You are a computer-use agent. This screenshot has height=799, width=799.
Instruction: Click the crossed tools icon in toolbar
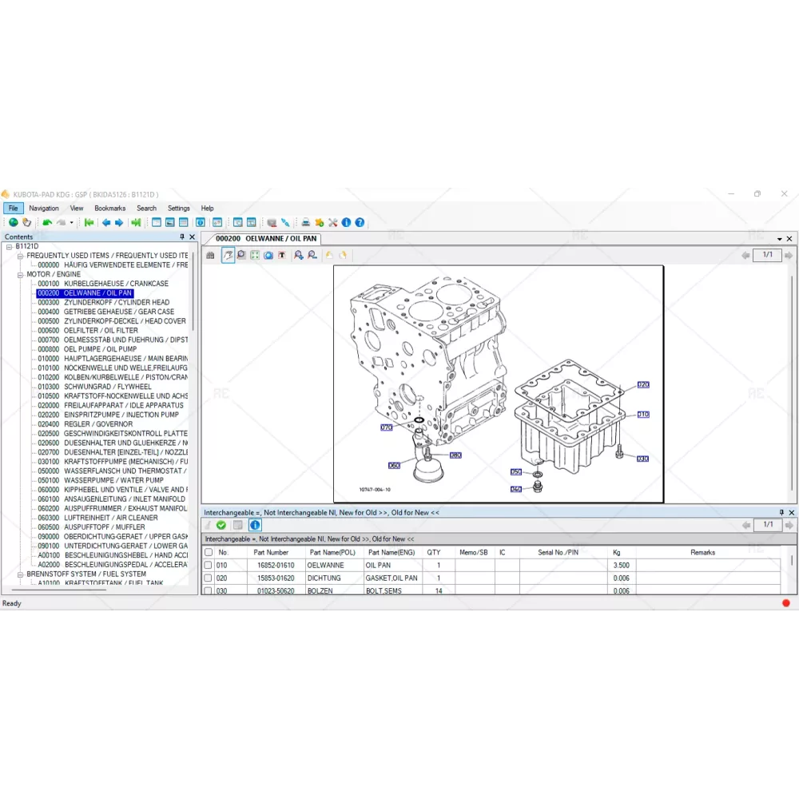333,223
